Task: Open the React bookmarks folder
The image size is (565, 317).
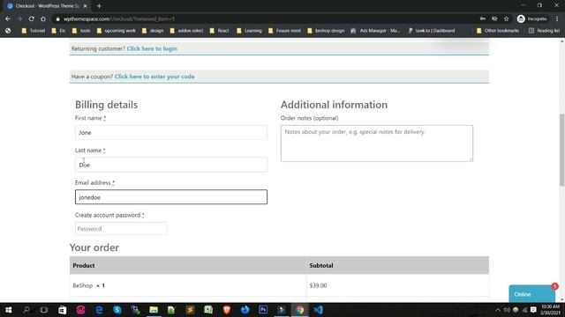Action: pyautogui.click(x=219, y=31)
